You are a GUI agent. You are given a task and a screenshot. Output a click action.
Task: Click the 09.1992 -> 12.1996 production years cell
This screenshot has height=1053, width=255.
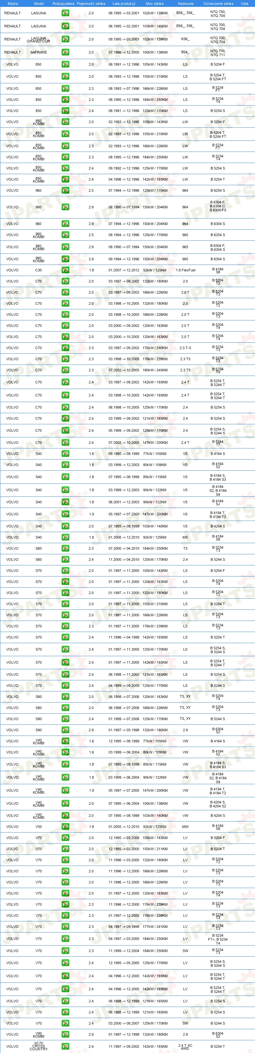[124, 169]
